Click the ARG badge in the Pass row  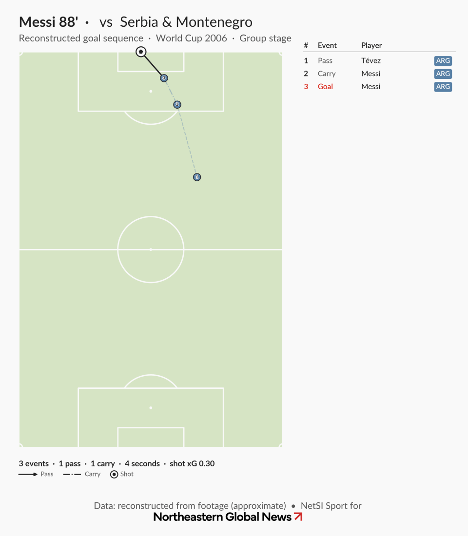pyautogui.click(x=443, y=61)
